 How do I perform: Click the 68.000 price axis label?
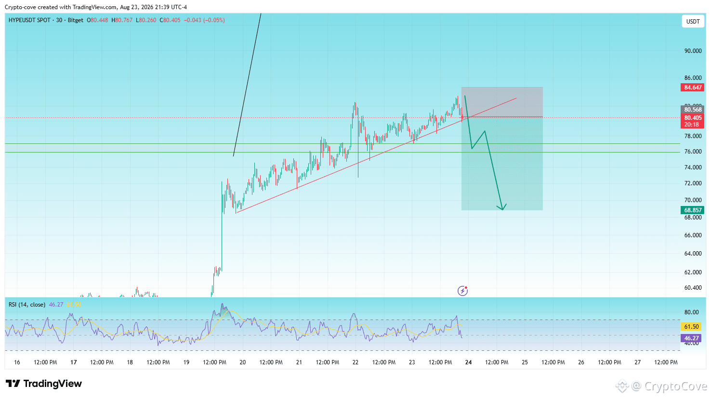693,218
